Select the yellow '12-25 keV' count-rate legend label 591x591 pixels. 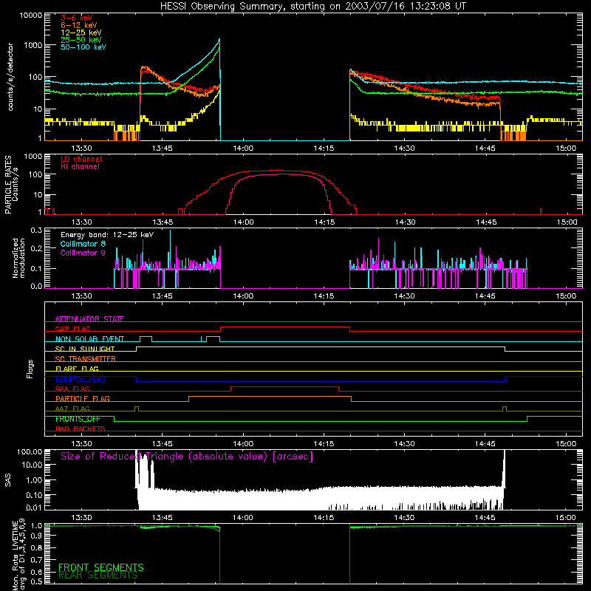[81, 33]
